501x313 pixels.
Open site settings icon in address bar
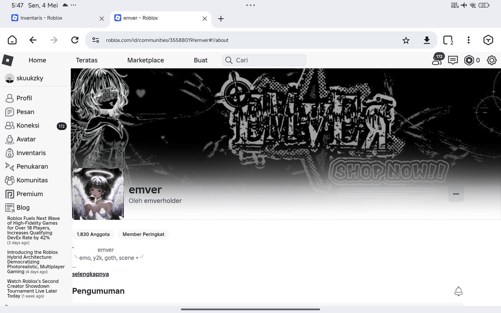(96, 40)
